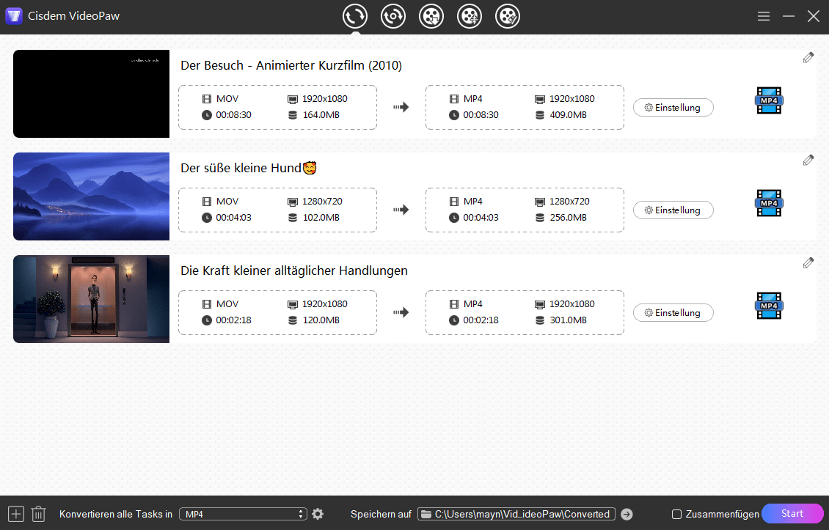Screen dimensions: 829x530
Task: Open Einstellung for Der Besuch conversion
Action: [673, 107]
